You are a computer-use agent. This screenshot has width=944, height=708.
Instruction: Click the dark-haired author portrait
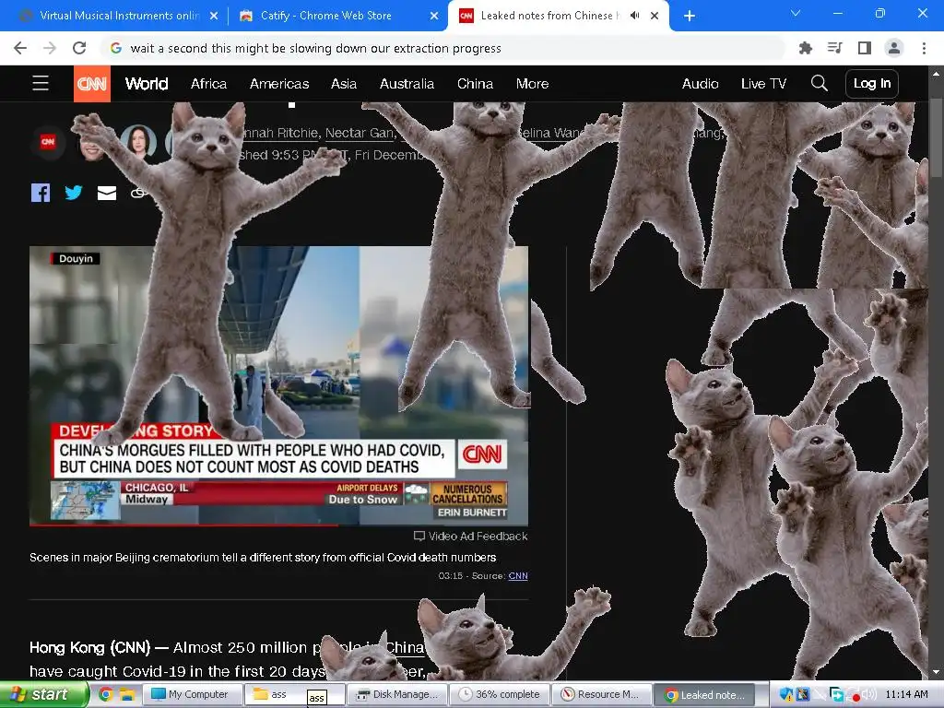pos(138,142)
